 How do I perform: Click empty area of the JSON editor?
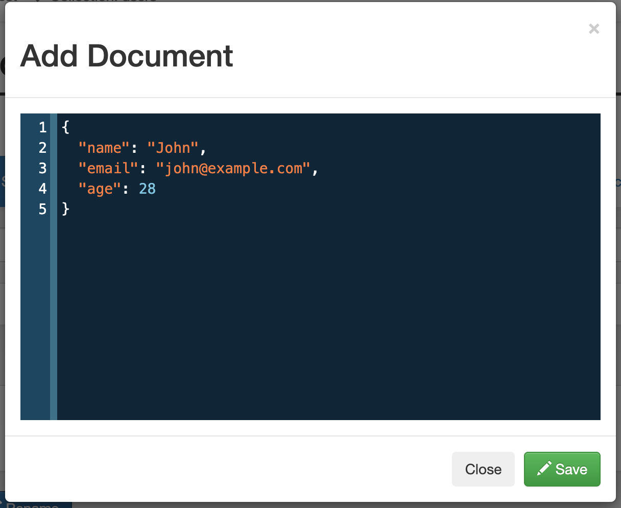327,317
